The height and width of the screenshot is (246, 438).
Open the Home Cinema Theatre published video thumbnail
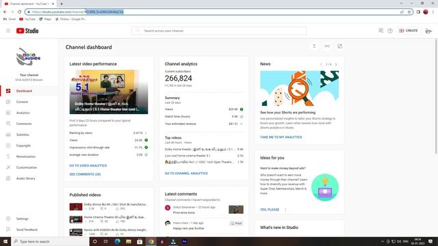(76, 219)
